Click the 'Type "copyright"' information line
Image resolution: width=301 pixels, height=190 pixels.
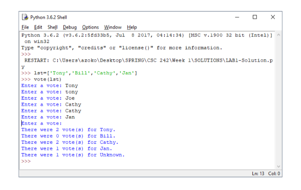(x=122, y=48)
